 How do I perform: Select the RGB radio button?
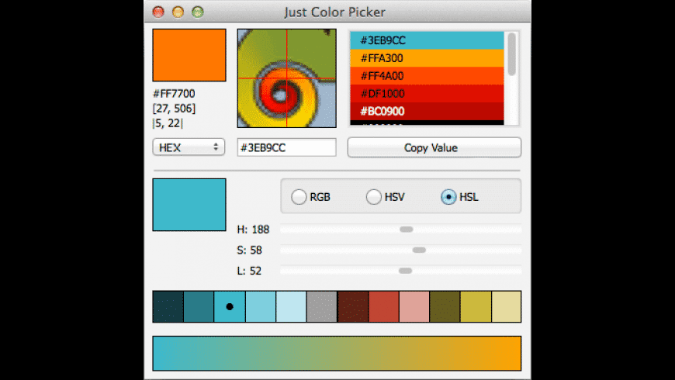point(299,197)
